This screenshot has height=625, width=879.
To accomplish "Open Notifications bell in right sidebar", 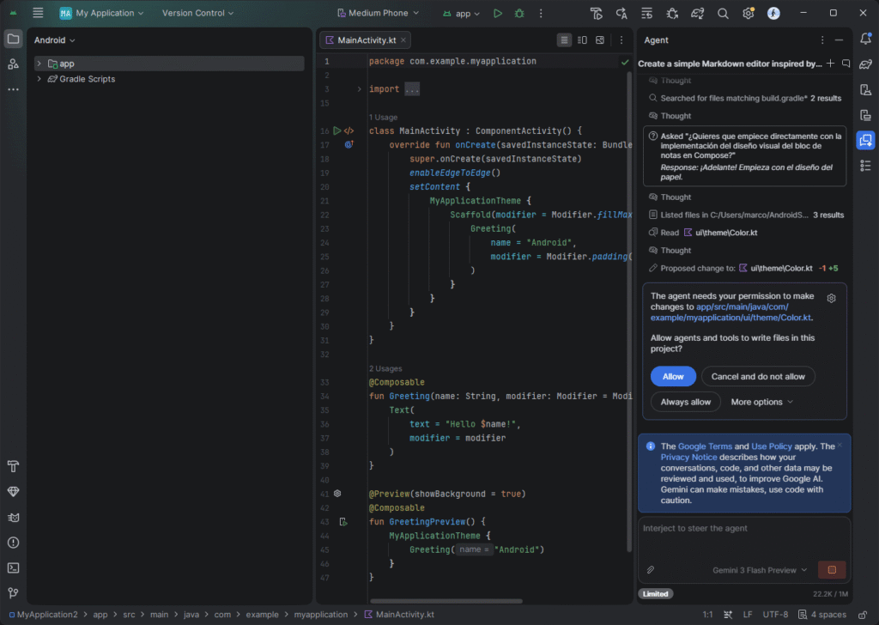I will pos(865,39).
